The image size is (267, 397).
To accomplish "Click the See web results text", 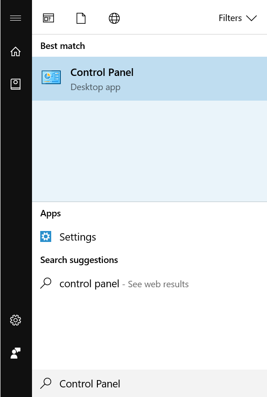I will [x=158, y=284].
